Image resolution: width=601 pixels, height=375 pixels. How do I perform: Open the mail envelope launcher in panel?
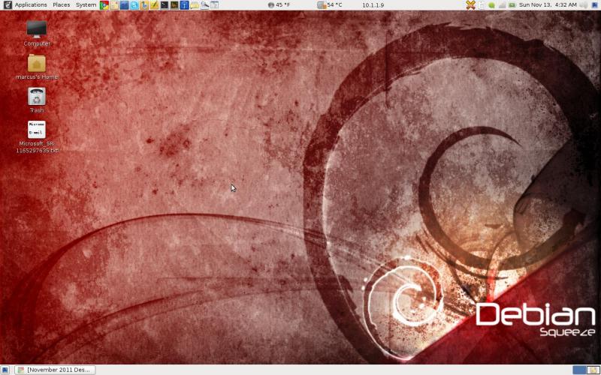pos(114,5)
